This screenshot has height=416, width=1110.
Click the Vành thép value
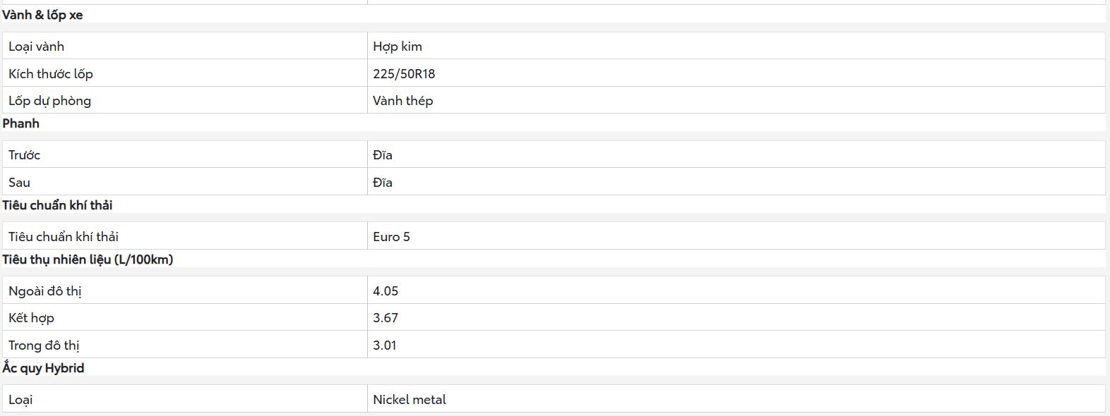point(402,101)
